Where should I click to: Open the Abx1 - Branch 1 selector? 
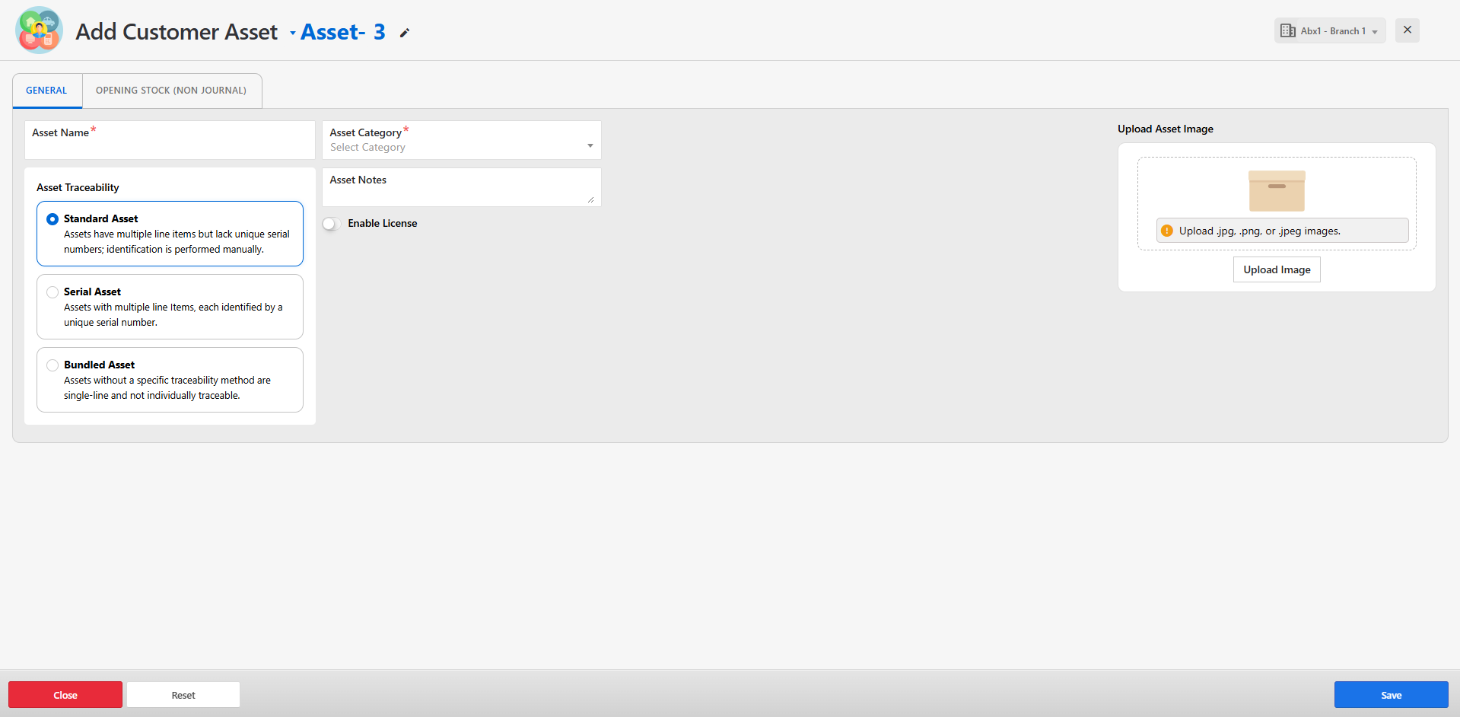pos(1329,30)
